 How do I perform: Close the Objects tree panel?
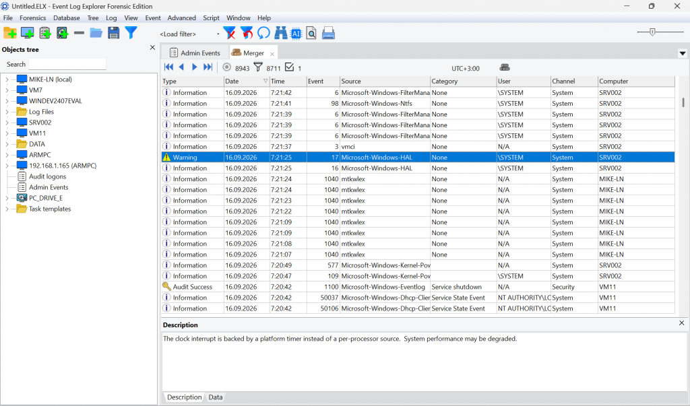[x=152, y=48]
